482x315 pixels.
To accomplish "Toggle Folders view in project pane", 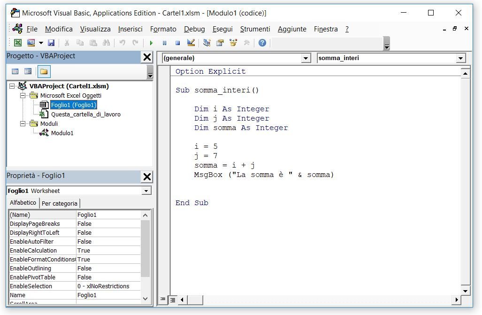I will point(44,72).
